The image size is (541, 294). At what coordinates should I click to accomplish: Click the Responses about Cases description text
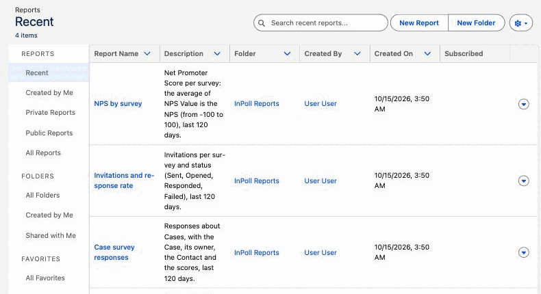pyautogui.click(x=192, y=252)
